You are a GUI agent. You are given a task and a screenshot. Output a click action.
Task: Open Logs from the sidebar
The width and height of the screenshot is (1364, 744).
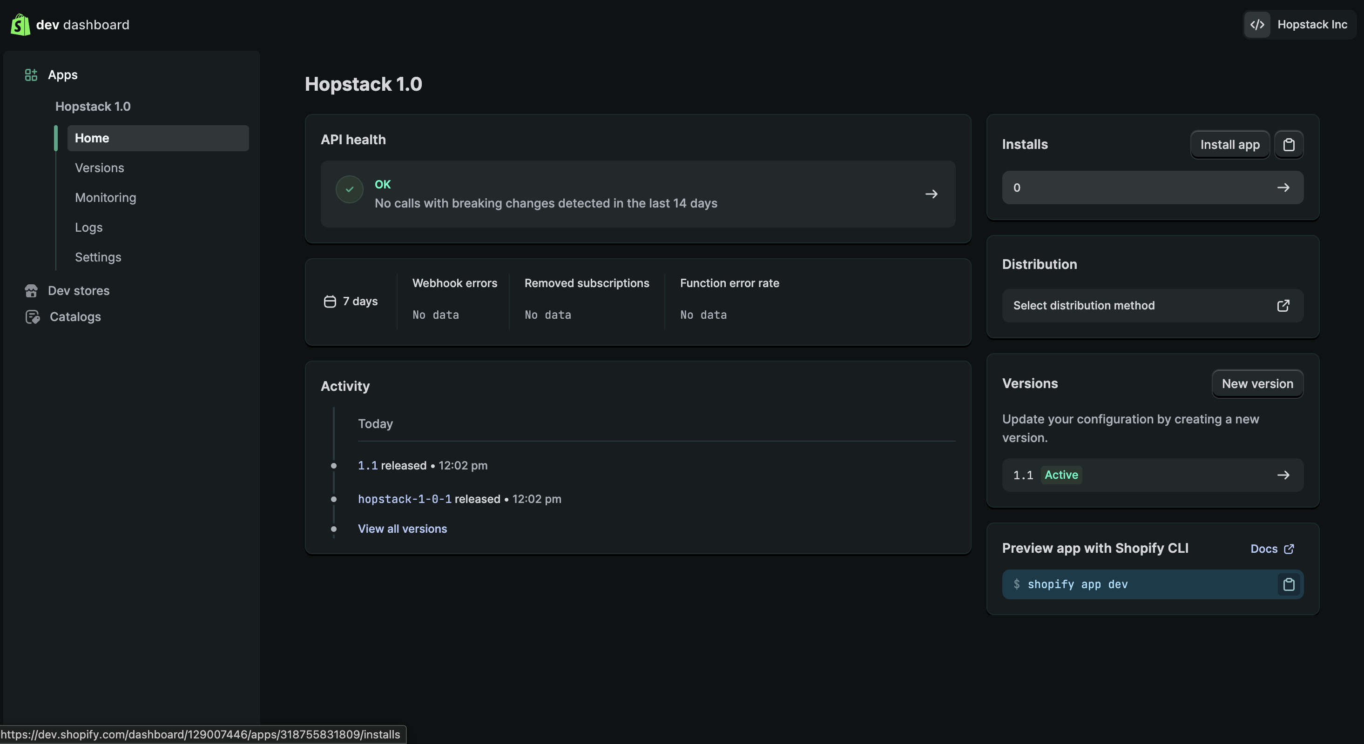tap(88, 227)
